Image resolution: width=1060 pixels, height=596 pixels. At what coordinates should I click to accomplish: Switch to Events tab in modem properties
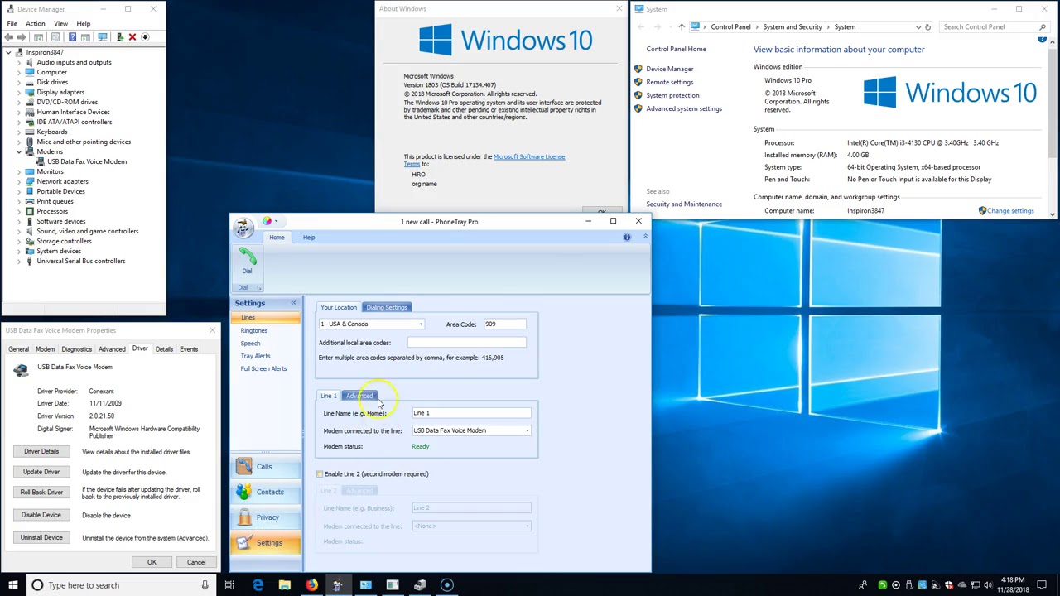[x=189, y=349]
